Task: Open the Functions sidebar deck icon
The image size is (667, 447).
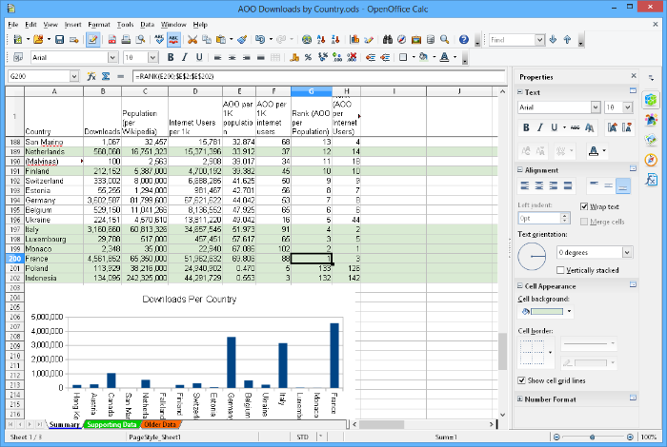Action: pos(652,180)
